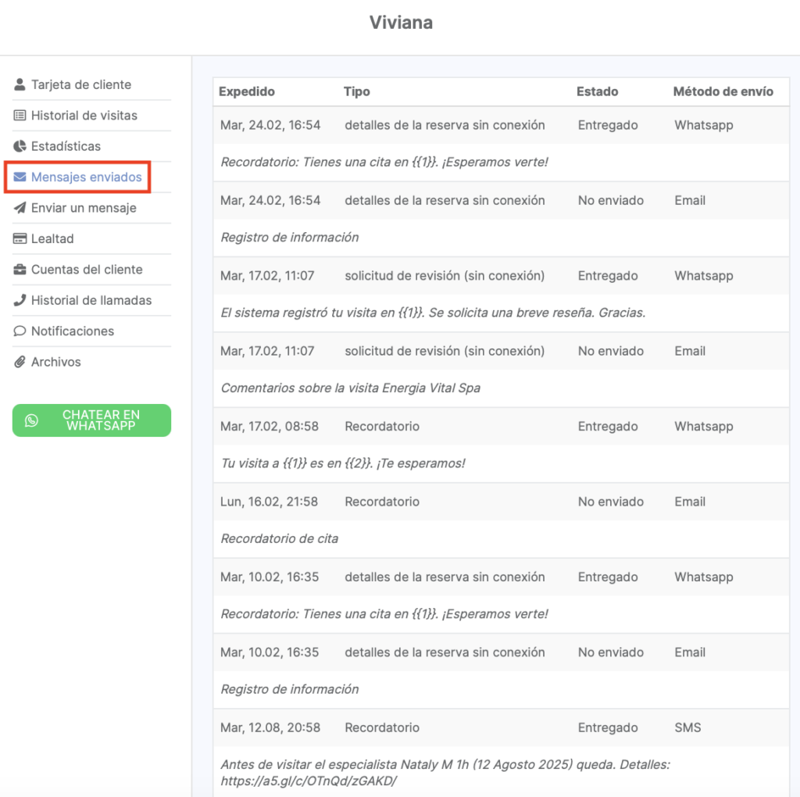This screenshot has height=797, width=800.
Task: Go to Enviar un mensaje
Action: (x=84, y=208)
